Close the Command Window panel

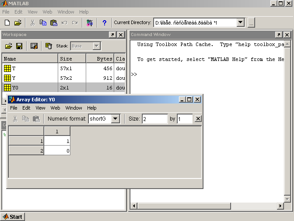287,35
